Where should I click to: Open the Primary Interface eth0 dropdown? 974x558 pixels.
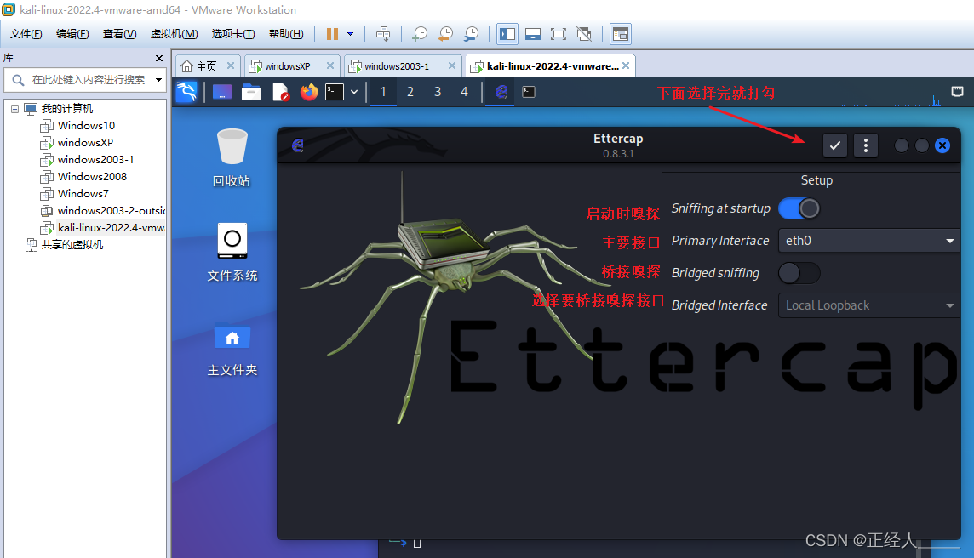point(868,241)
